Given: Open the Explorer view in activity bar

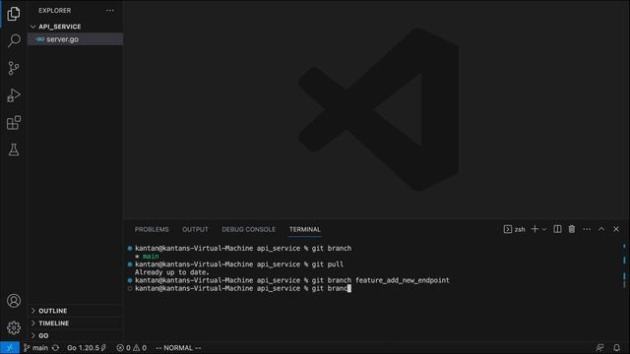Looking at the screenshot, I should (x=14, y=14).
